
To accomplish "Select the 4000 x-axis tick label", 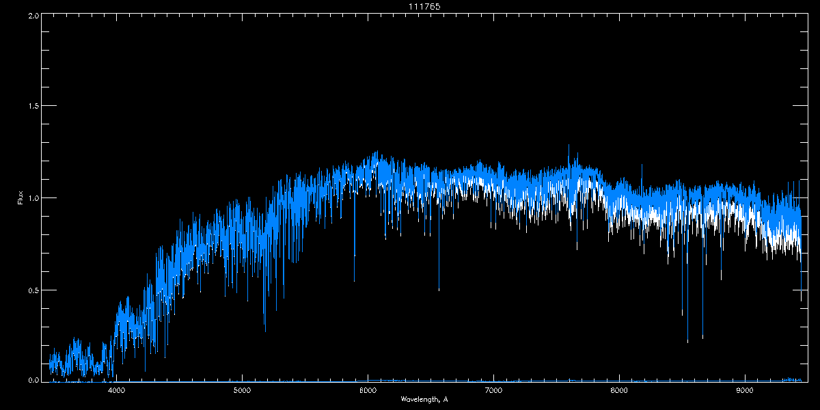I will [116, 391].
